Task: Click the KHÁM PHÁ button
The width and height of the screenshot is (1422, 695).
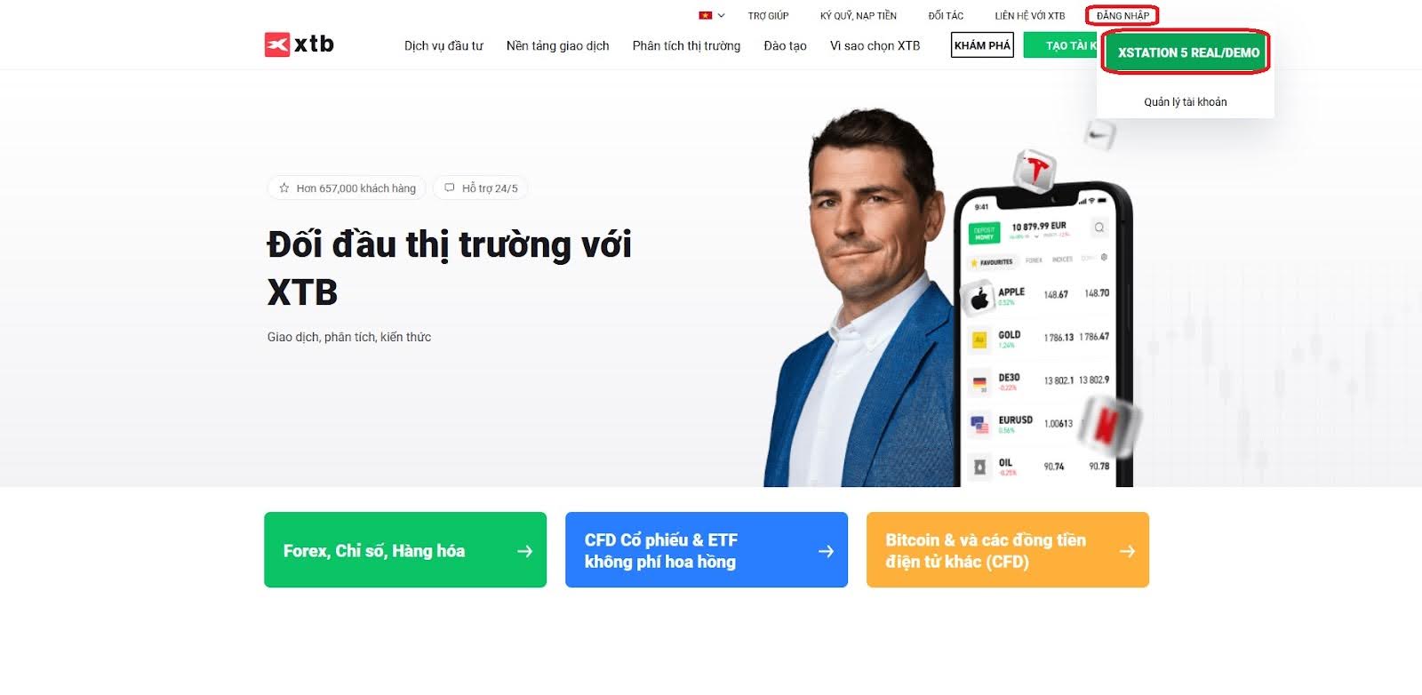Action: click(982, 45)
